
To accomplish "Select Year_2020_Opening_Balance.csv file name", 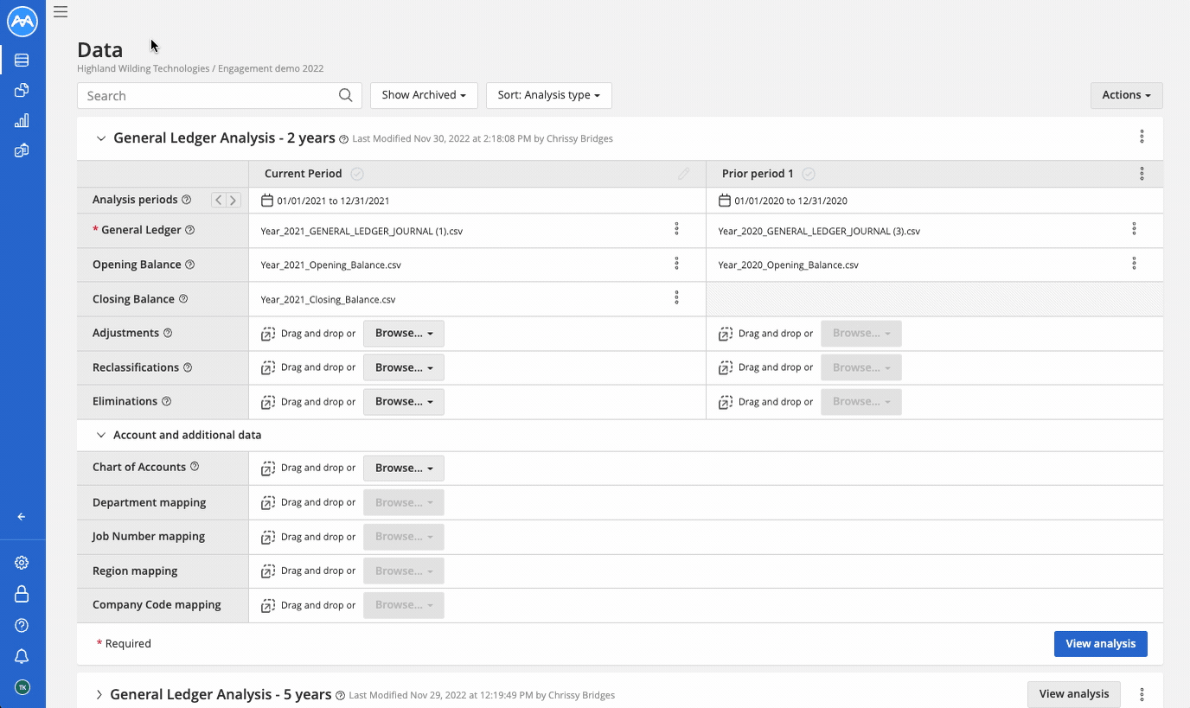I will tap(788, 265).
